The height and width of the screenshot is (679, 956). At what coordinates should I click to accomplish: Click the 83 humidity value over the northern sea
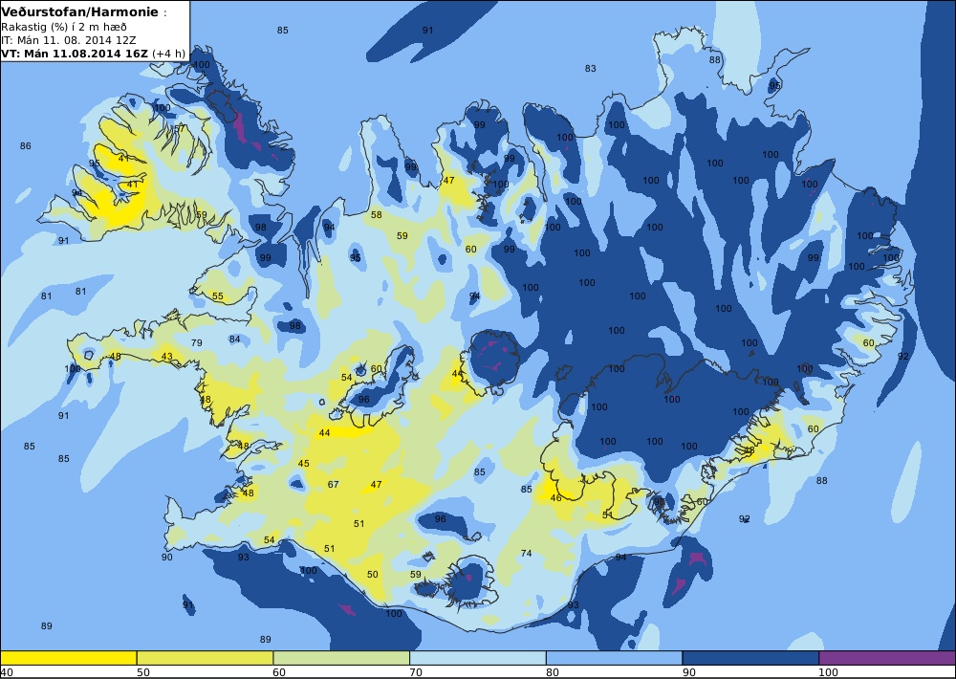pyautogui.click(x=590, y=68)
